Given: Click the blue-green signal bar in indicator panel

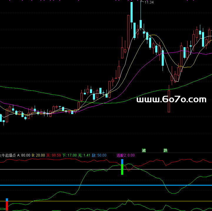Looking at the screenshot, I should 122,167.
